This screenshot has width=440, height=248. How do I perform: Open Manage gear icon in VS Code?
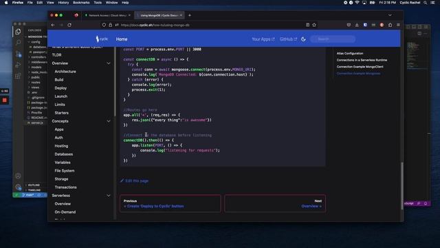[18, 187]
